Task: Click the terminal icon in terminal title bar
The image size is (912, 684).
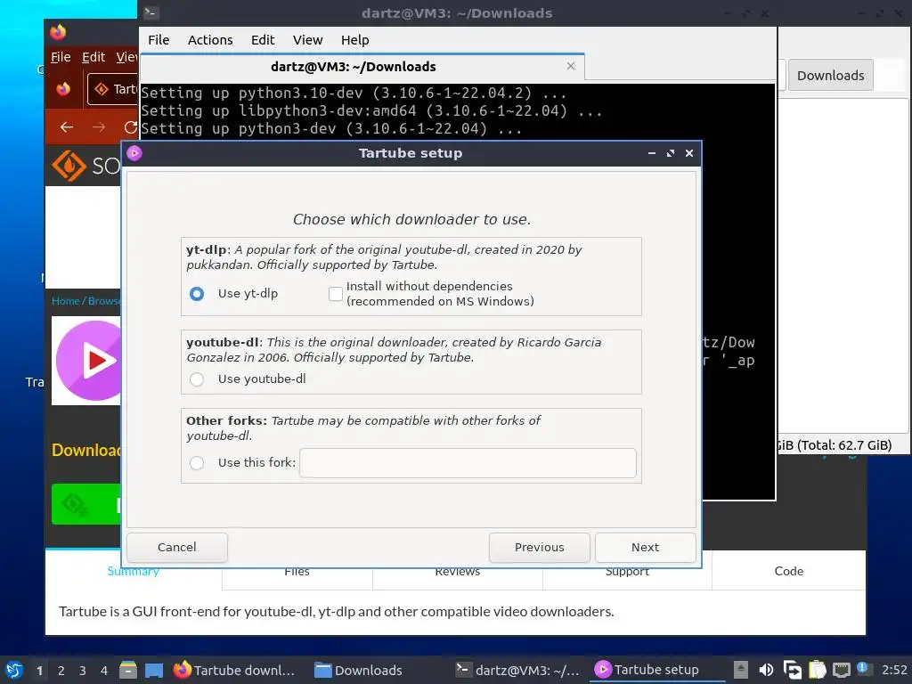Action: pyautogui.click(x=151, y=12)
